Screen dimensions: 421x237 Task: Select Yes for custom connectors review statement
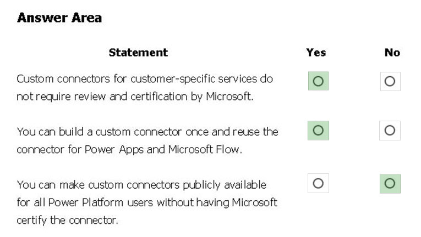[318, 81]
